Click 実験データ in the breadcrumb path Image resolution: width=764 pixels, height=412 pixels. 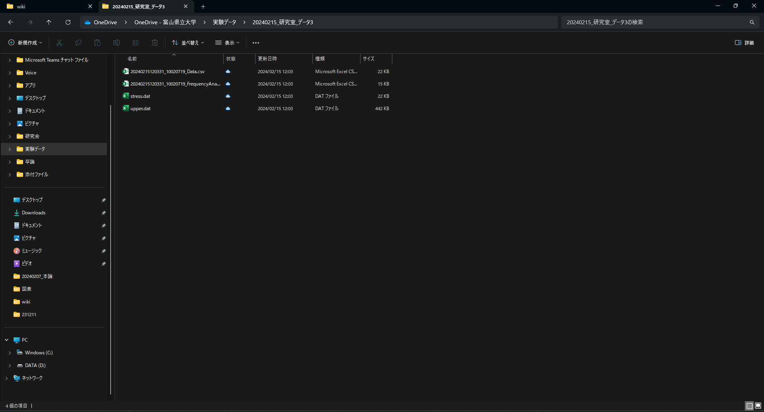(224, 22)
